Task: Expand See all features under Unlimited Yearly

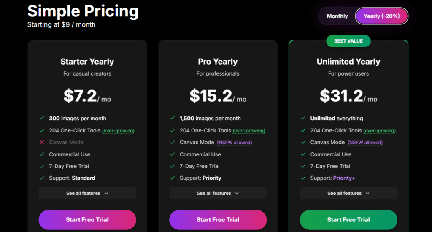Action: (348, 193)
